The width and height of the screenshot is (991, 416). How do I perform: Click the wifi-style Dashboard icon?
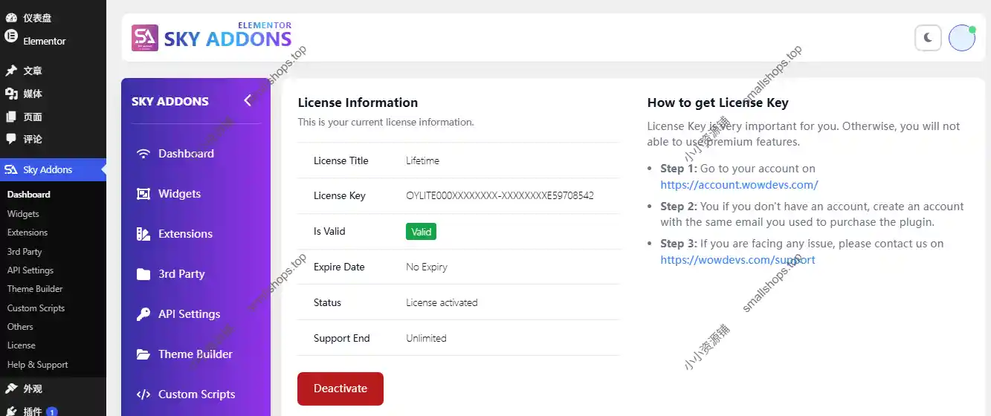click(x=143, y=154)
